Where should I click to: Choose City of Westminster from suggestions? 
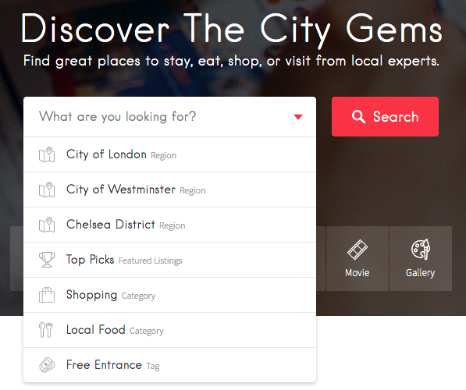pyautogui.click(x=169, y=190)
